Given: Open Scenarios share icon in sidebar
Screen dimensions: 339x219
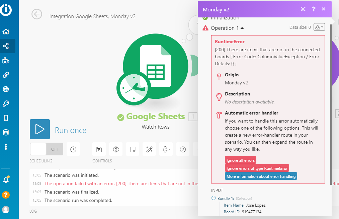Looking at the screenshot, I should coord(6,46).
